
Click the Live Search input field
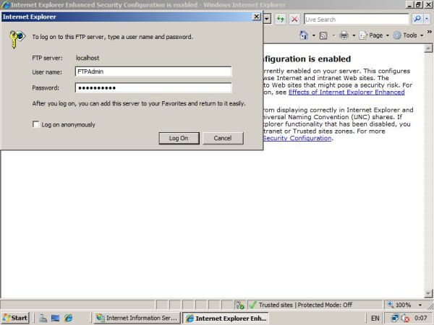click(356, 19)
